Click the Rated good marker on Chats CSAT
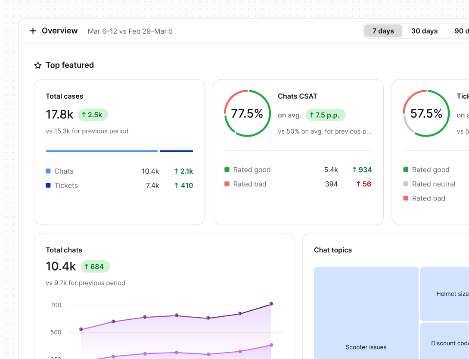The width and height of the screenshot is (469, 359). 227,170
